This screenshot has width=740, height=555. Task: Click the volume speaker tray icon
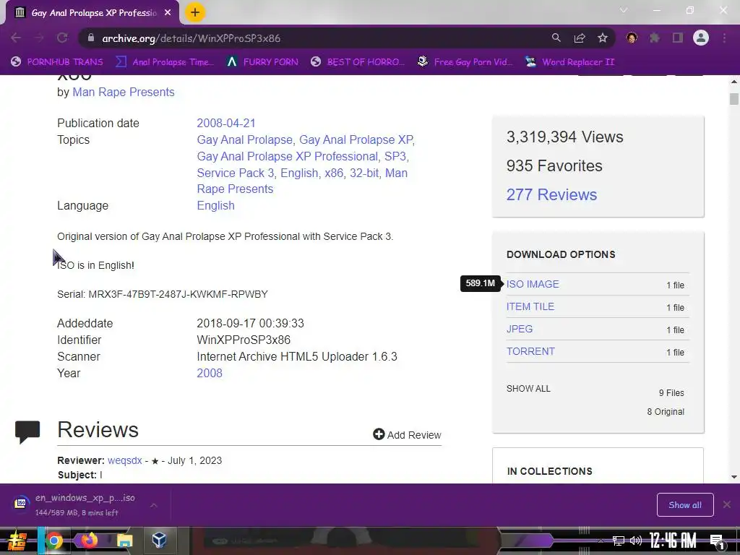[x=636, y=541]
